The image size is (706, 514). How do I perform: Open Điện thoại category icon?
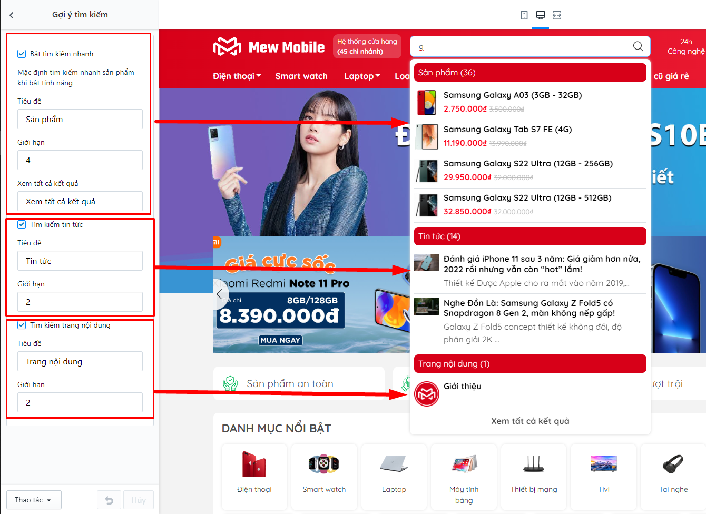click(x=254, y=464)
